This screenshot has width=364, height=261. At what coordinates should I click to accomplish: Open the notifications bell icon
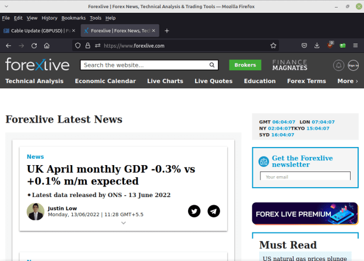(x=339, y=65)
